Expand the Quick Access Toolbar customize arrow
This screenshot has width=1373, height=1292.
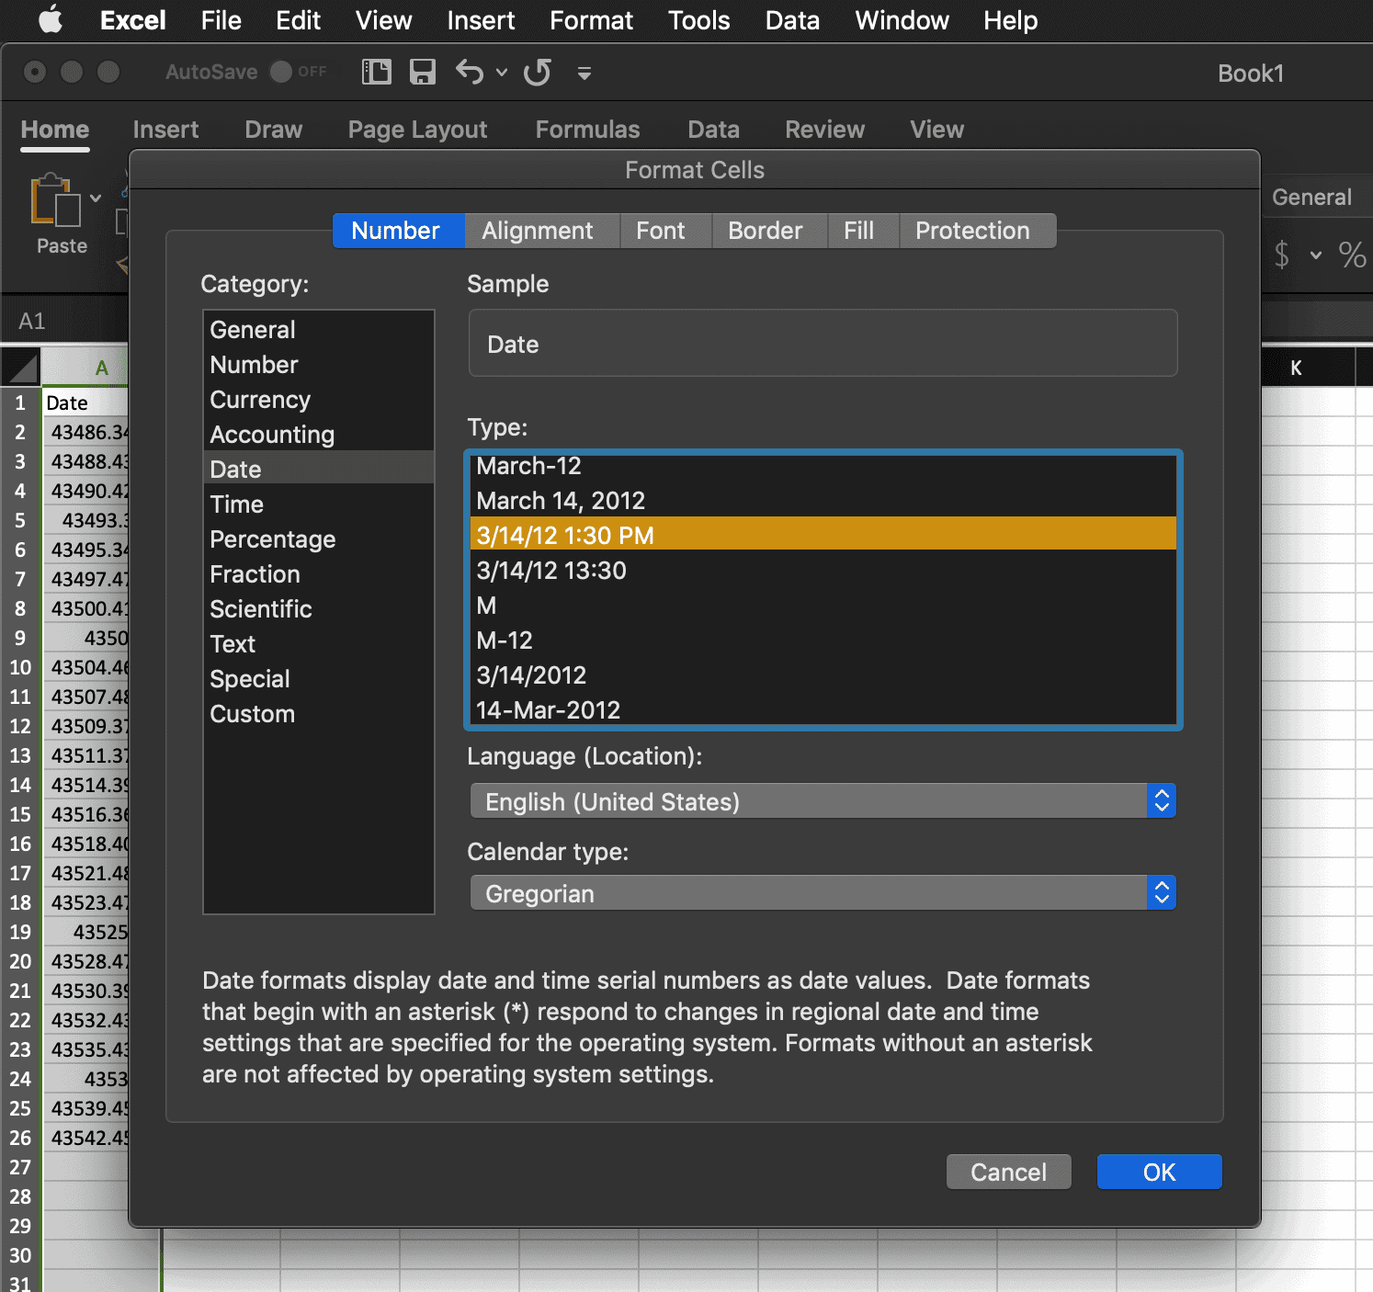pyautogui.click(x=584, y=73)
